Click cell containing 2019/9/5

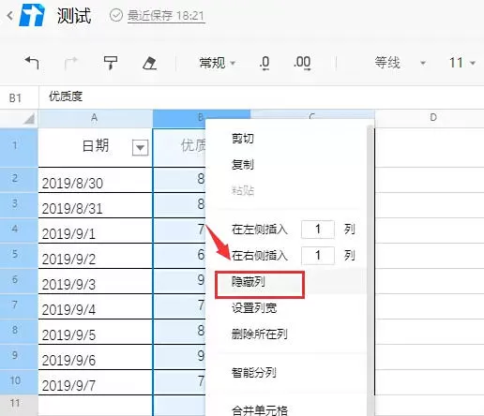tap(96, 332)
